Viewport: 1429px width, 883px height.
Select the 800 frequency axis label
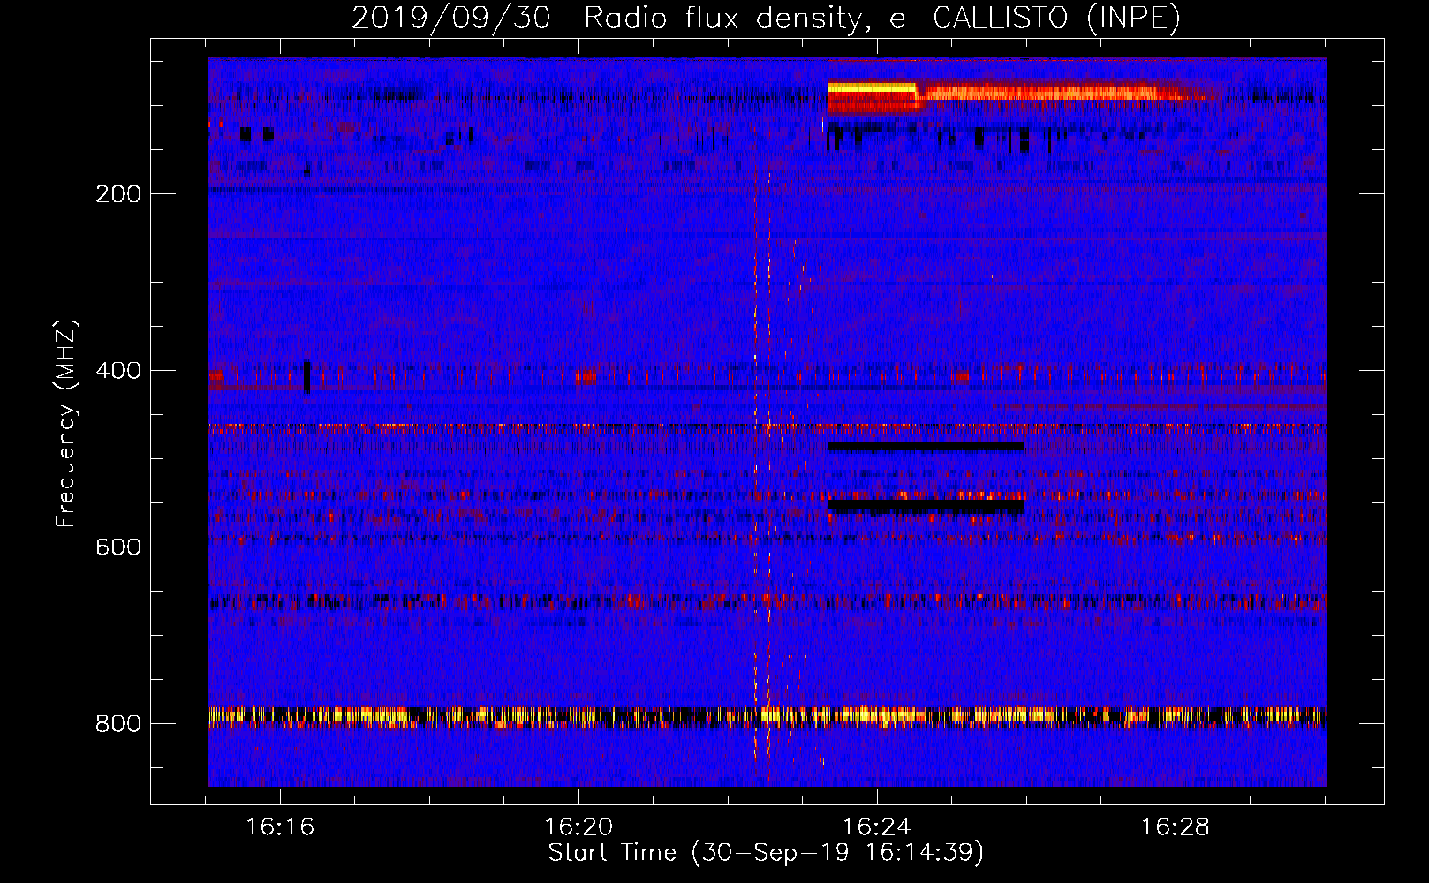coord(118,724)
